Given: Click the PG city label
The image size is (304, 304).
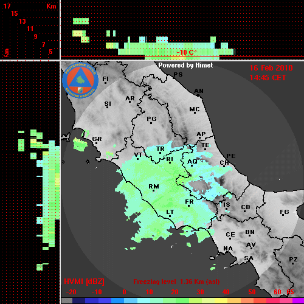Looking at the screenshot, I should [151, 119].
